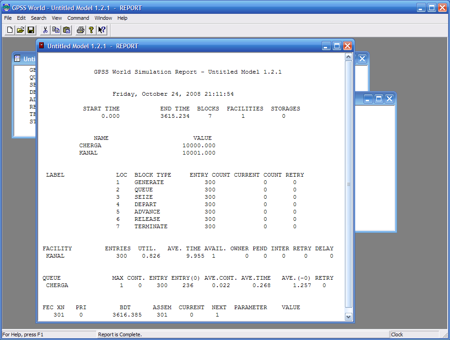This screenshot has width=450, height=340.
Task: Minimize the REPORT child window
Action: (x=326, y=46)
